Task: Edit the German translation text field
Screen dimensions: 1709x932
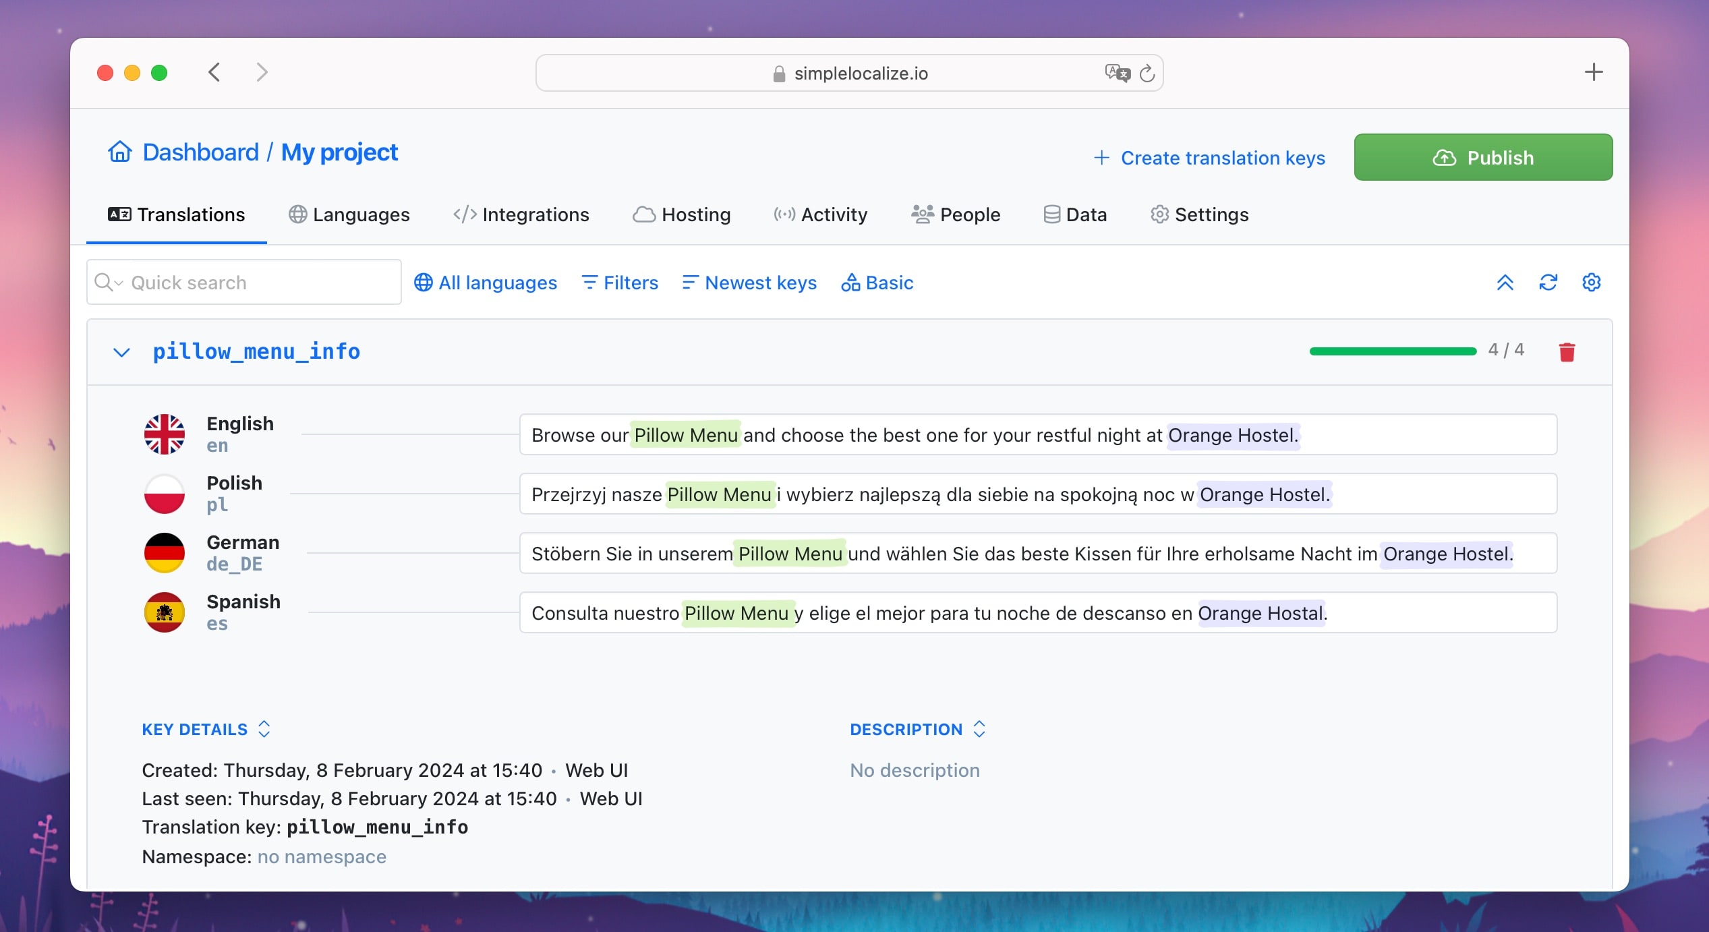Action: 1038,553
